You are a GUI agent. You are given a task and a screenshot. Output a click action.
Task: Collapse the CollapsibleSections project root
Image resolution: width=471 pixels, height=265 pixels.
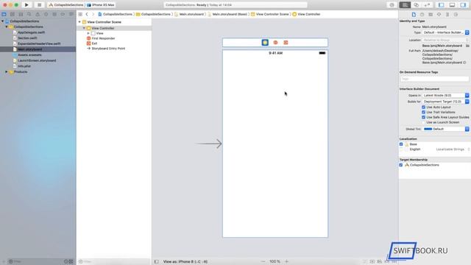(x=3, y=21)
